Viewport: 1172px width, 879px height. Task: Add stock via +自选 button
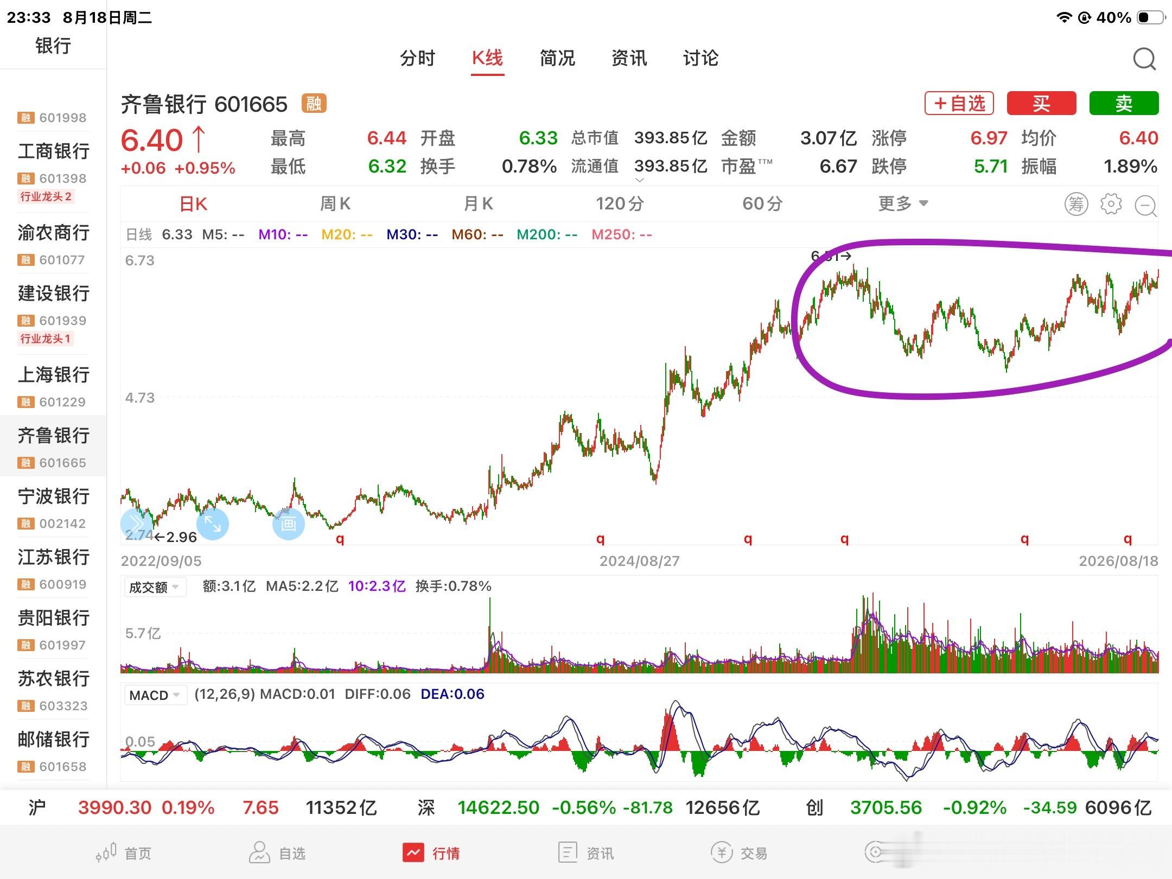[959, 103]
